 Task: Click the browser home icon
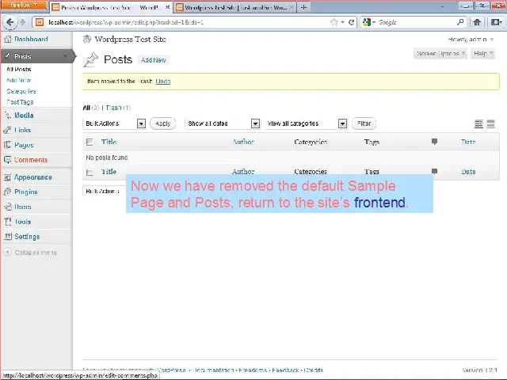point(477,22)
